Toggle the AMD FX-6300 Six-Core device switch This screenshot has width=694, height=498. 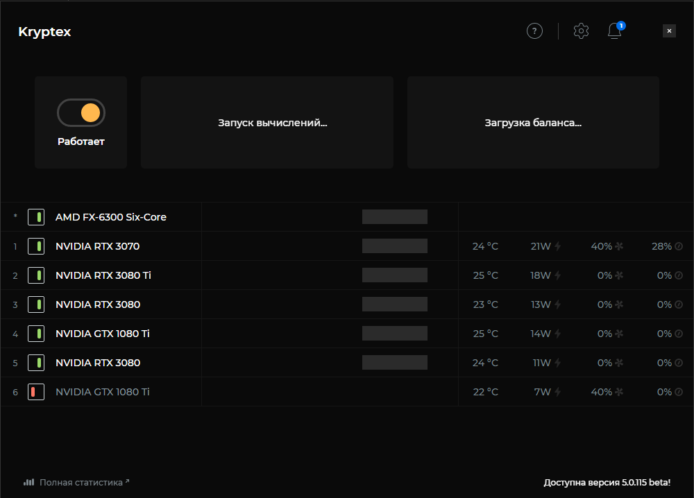tap(36, 217)
